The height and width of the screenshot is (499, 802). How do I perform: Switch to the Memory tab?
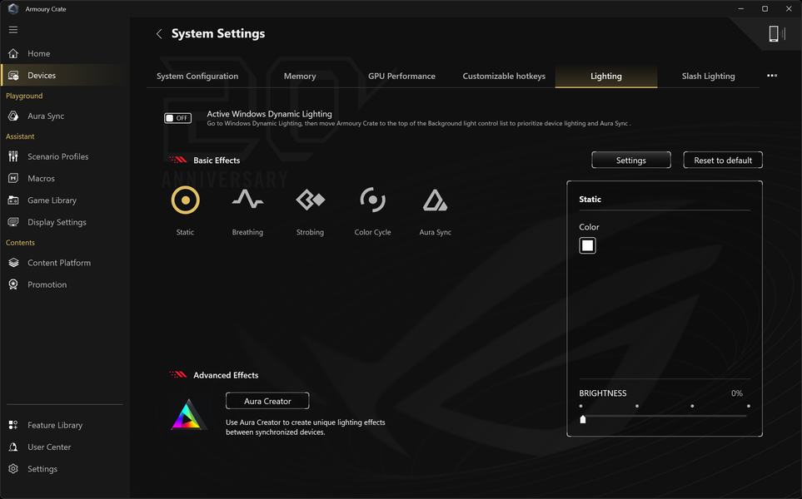[300, 77]
